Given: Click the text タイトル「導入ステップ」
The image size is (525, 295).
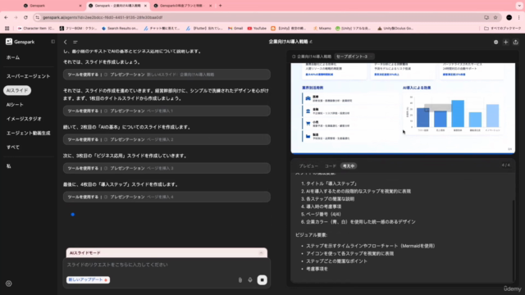Looking at the screenshot, I should coord(331,184).
